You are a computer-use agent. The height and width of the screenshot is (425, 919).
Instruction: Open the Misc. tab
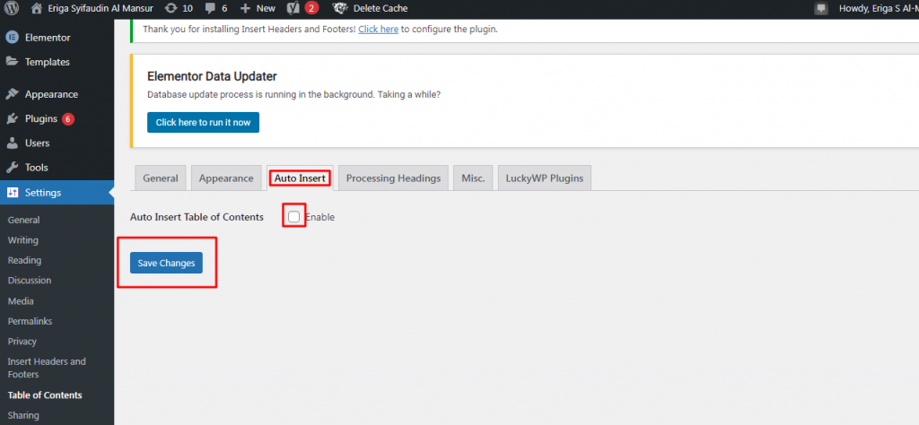coord(473,178)
